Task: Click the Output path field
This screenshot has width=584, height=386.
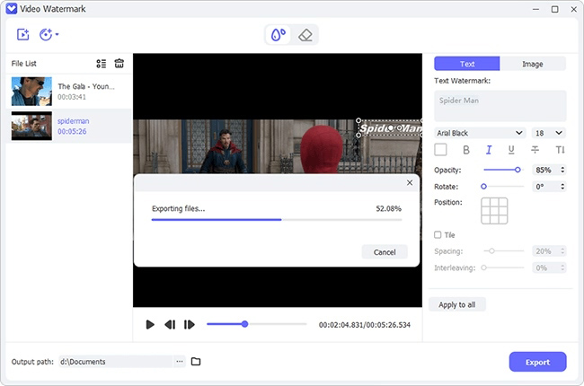Action: pos(116,362)
